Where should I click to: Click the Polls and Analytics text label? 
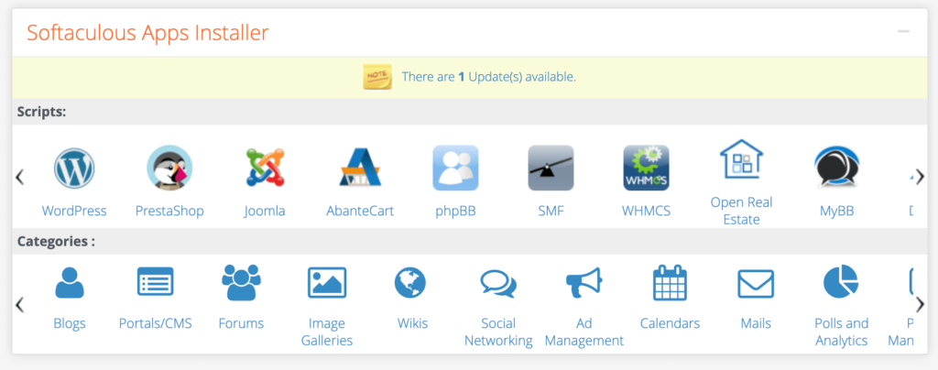841,332
